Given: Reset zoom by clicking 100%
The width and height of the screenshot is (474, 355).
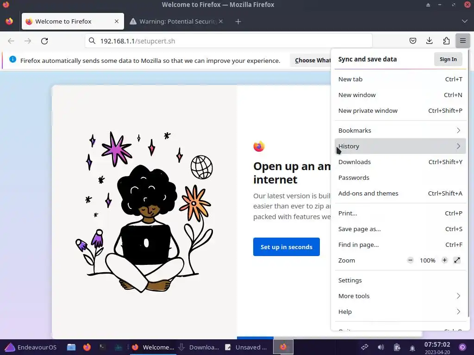Looking at the screenshot, I should (x=427, y=260).
